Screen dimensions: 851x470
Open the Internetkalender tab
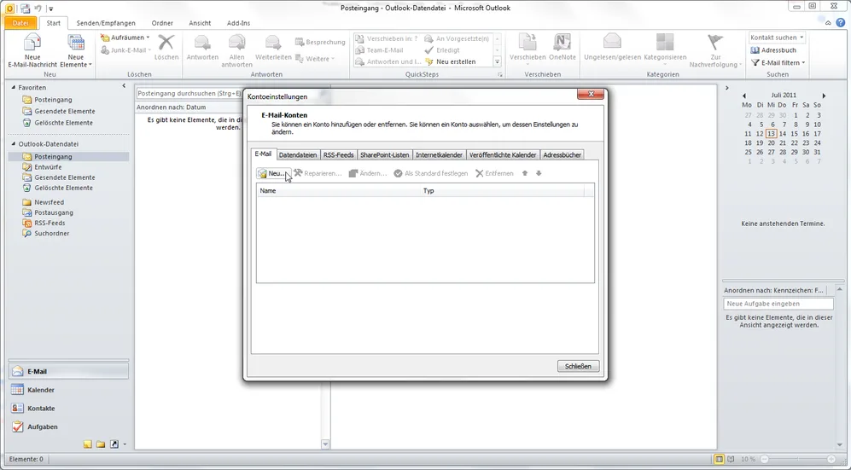coord(439,155)
